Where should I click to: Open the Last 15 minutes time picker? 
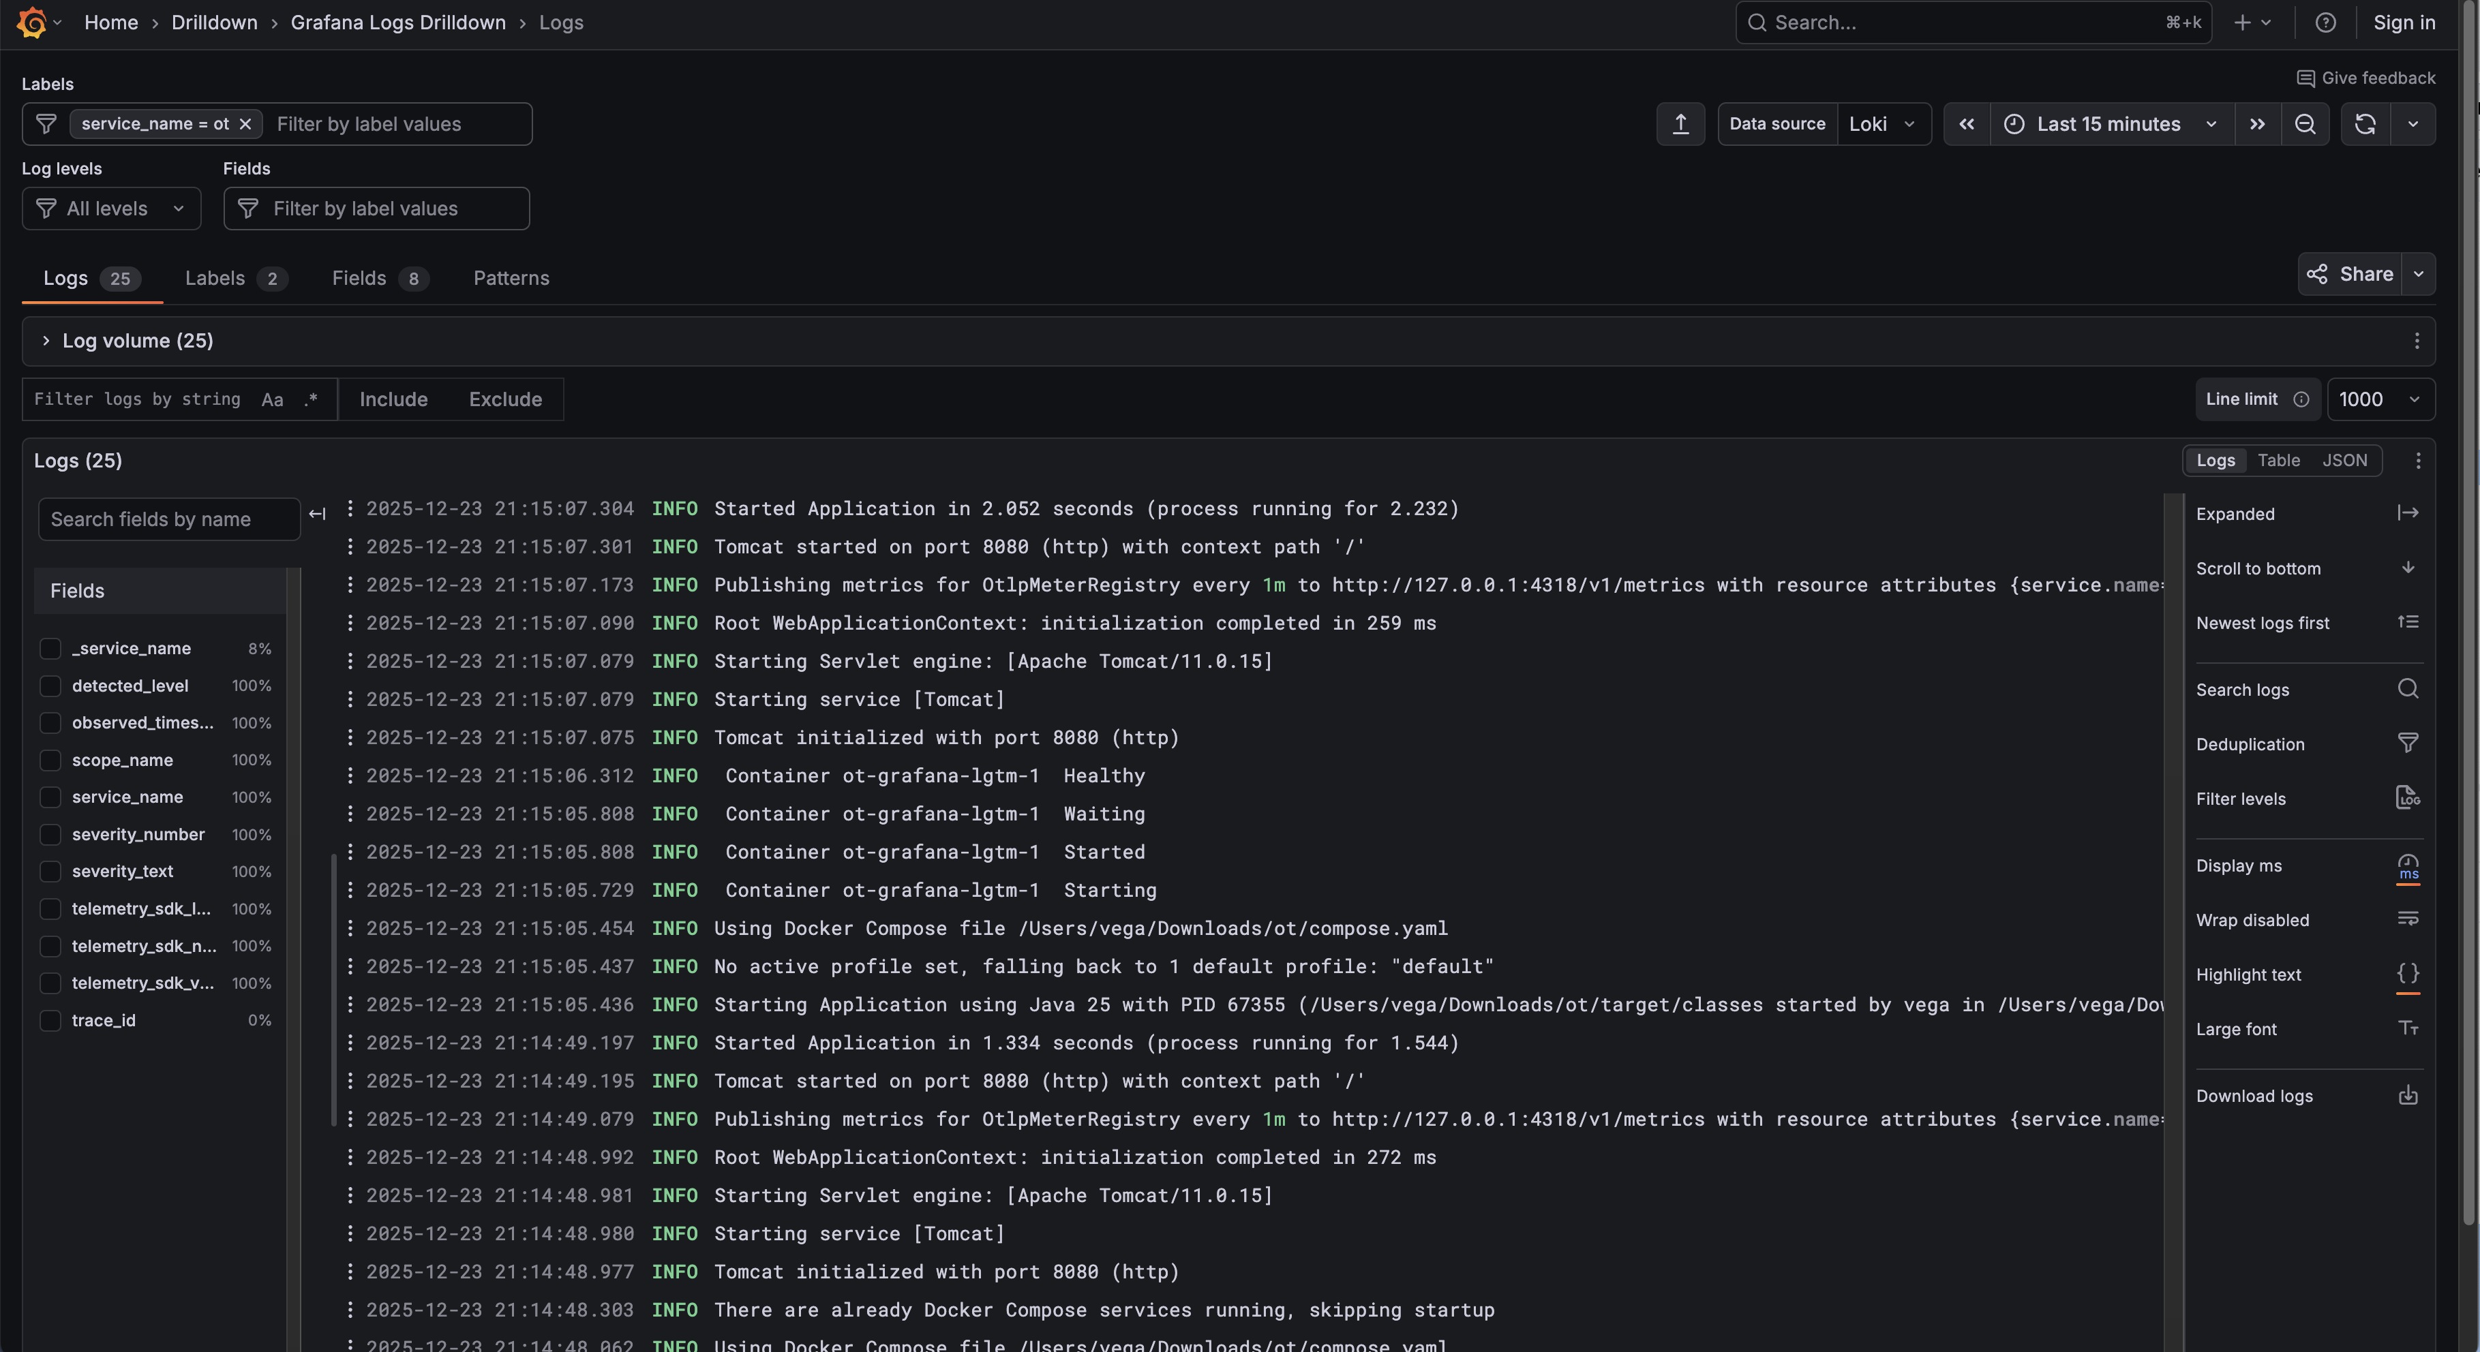(x=2108, y=123)
